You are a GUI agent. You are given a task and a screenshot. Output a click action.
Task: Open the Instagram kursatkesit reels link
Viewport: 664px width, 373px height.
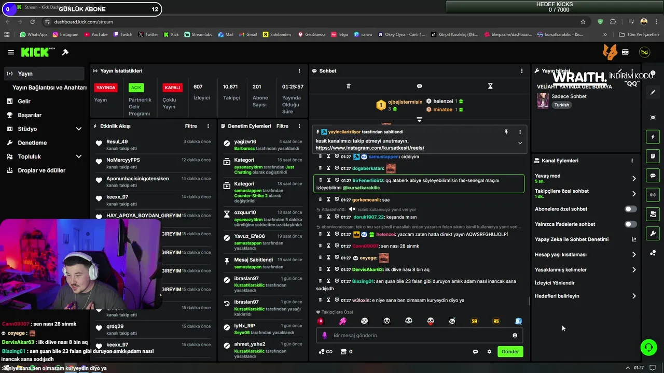pos(370,148)
